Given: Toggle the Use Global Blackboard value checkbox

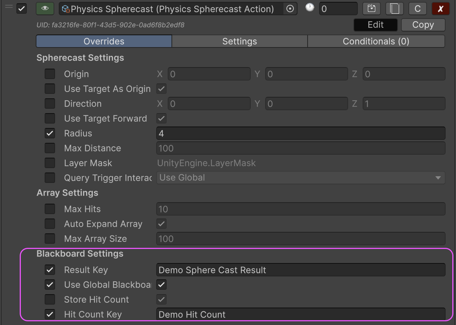Looking at the screenshot, I should [x=161, y=285].
